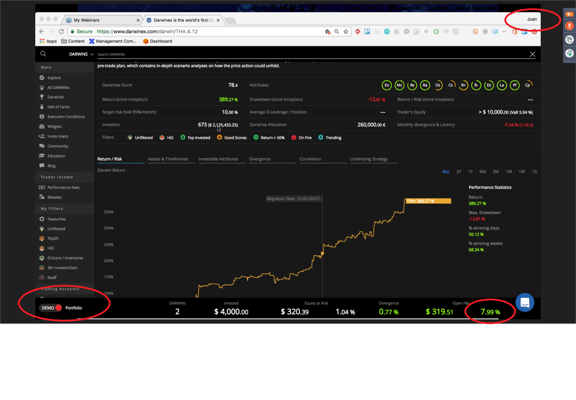Open Performance Fees page
The height and width of the screenshot is (400, 576).
pyautogui.click(x=63, y=187)
